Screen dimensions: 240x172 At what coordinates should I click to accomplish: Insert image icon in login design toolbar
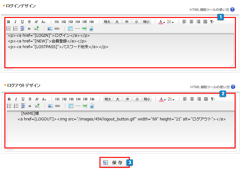point(50,29)
